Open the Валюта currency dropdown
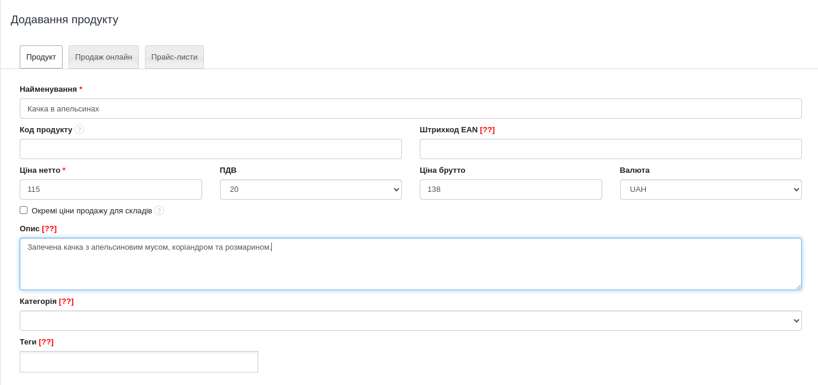The image size is (818, 385). click(x=710, y=190)
